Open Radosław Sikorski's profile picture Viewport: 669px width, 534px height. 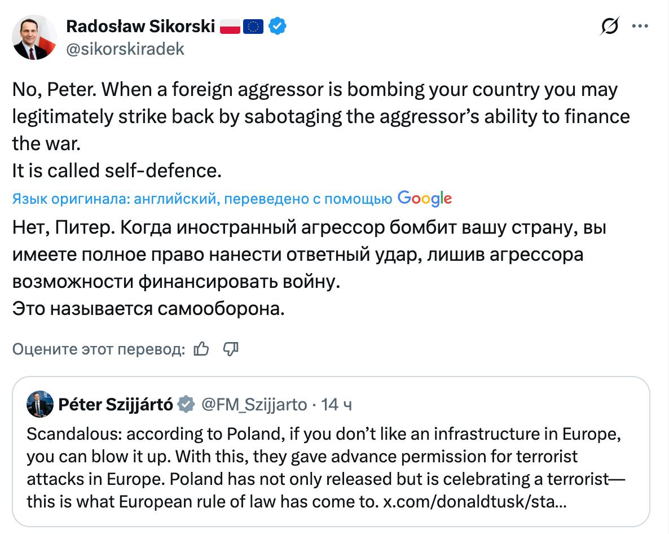[34, 37]
